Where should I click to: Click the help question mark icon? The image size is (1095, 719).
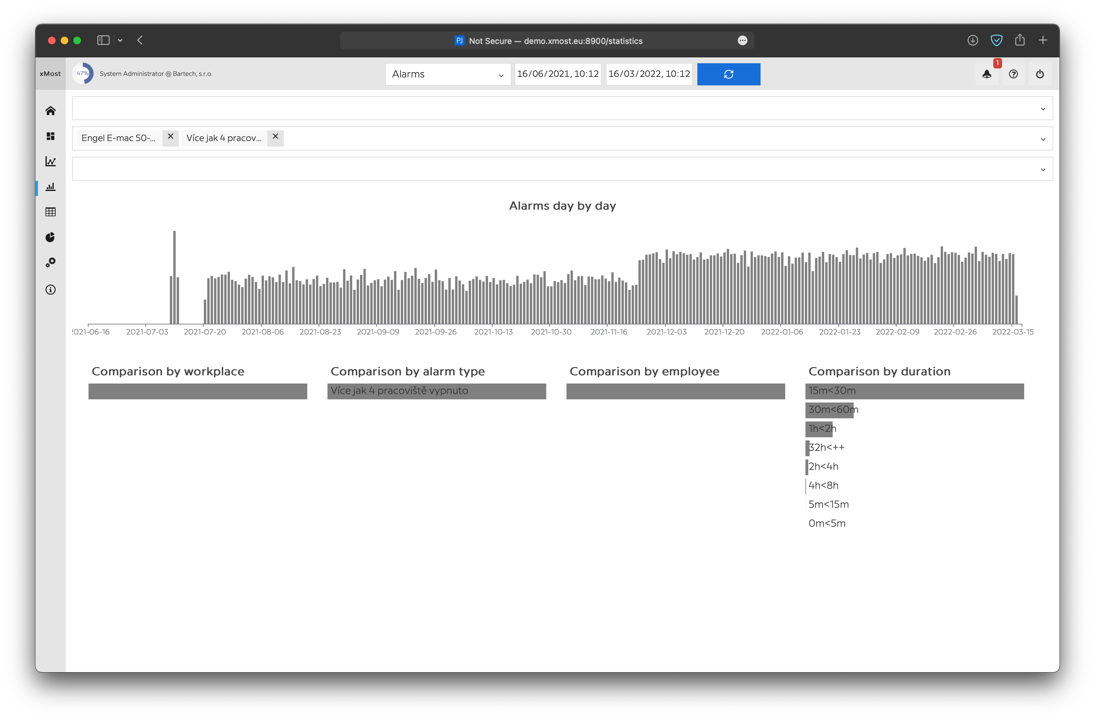point(1013,74)
